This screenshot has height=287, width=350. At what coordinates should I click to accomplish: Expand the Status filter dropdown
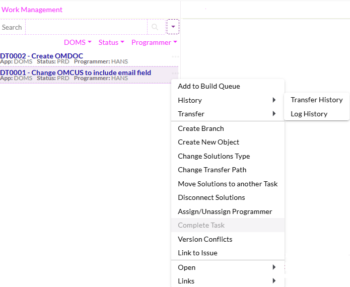111,42
